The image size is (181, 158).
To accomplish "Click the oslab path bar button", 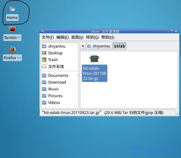I will pyautogui.click(x=120, y=46).
